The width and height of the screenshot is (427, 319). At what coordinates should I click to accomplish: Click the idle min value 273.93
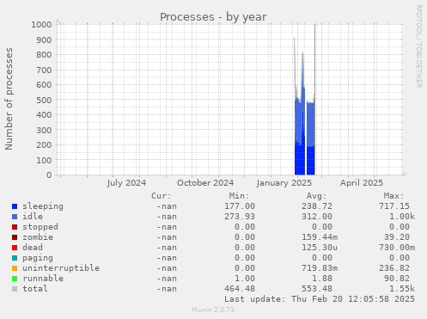[x=240, y=217]
